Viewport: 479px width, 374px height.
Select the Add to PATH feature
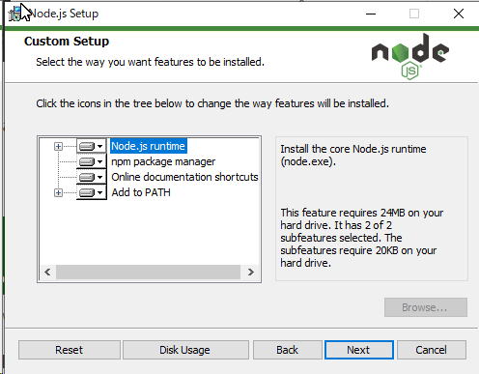pyautogui.click(x=141, y=192)
